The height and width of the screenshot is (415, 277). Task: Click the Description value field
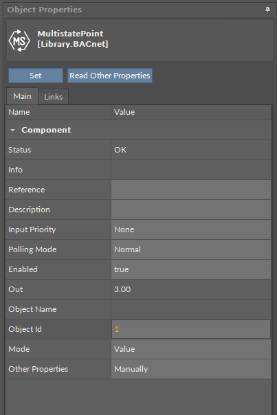(x=191, y=210)
